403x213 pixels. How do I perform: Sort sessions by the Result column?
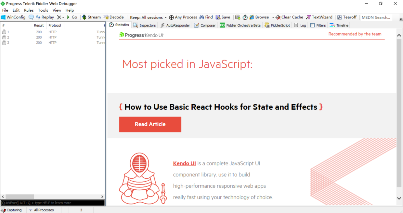39,25
